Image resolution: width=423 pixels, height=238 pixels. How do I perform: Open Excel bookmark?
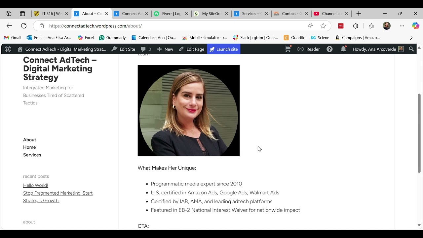pyautogui.click(x=86, y=38)
